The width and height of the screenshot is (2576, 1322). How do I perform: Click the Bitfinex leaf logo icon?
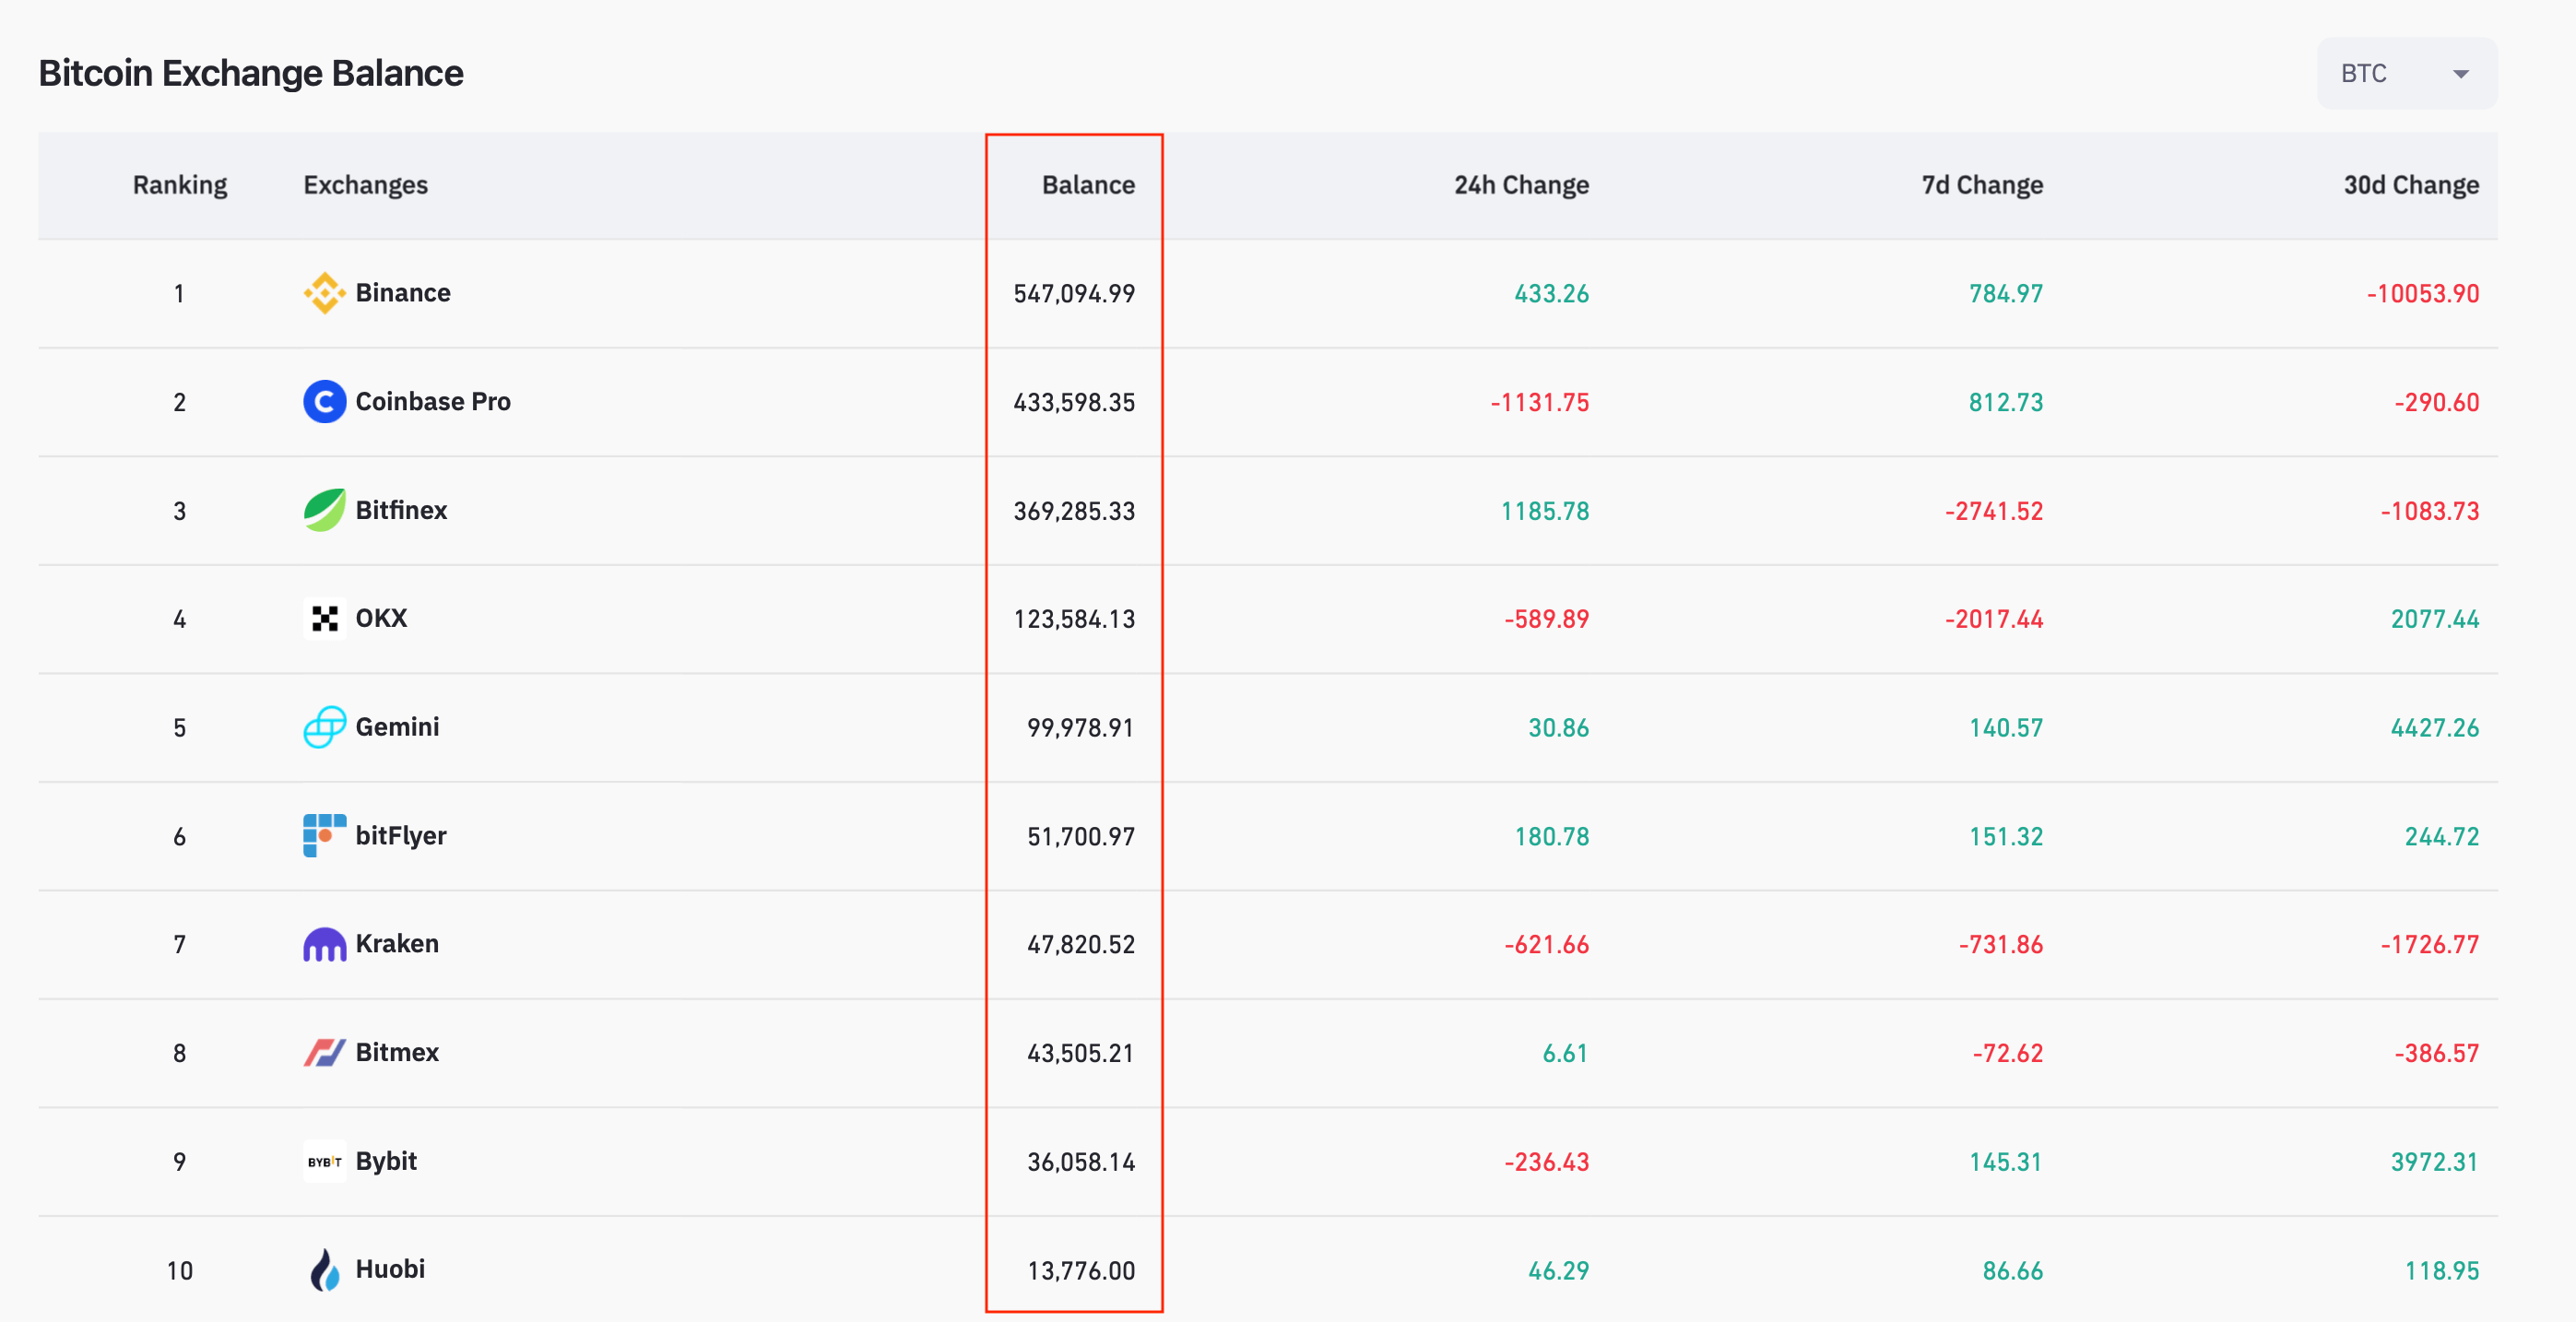click(324, 510)
